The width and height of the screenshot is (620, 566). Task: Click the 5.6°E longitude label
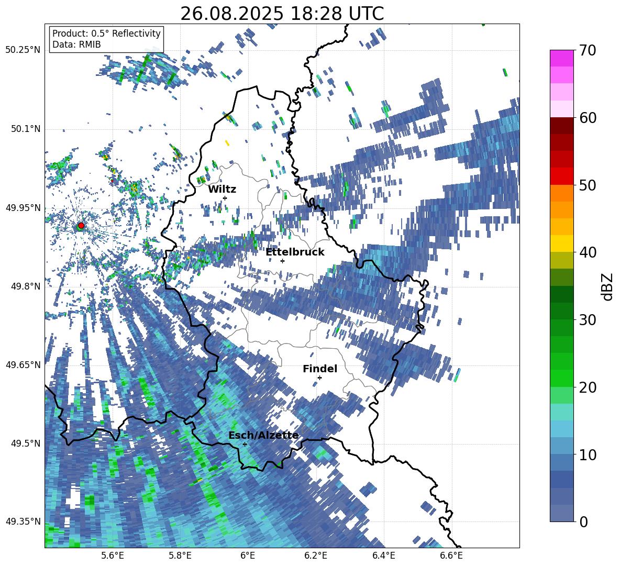[x=113, y=556]
